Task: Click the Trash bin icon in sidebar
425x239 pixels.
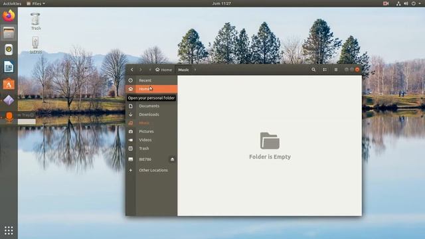Action: point(131,149)
